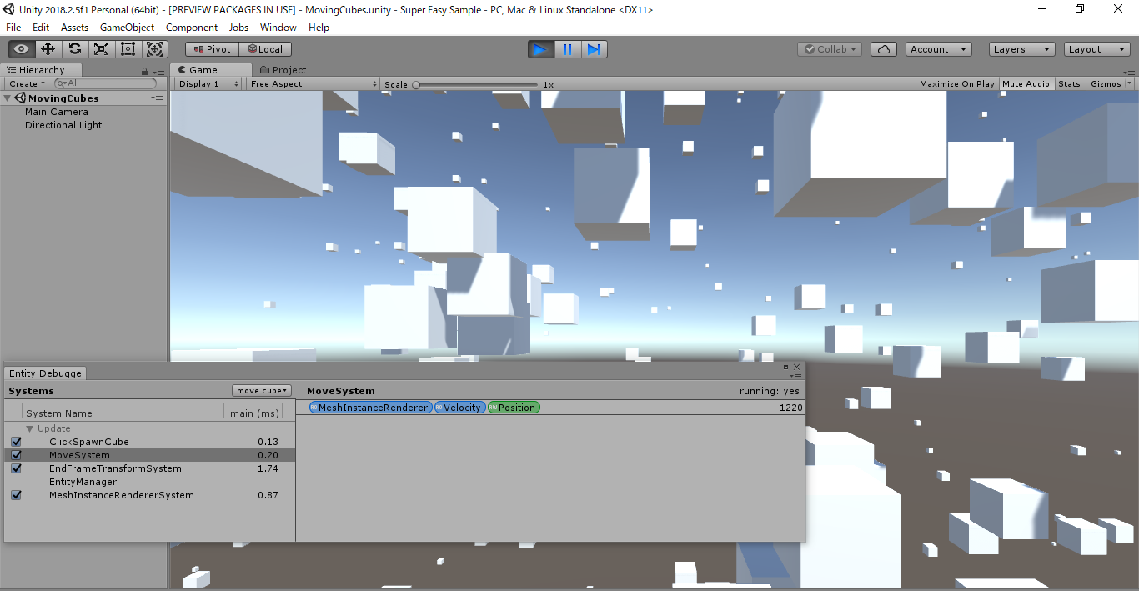Enable Maximize On Play

pos(956,83)
